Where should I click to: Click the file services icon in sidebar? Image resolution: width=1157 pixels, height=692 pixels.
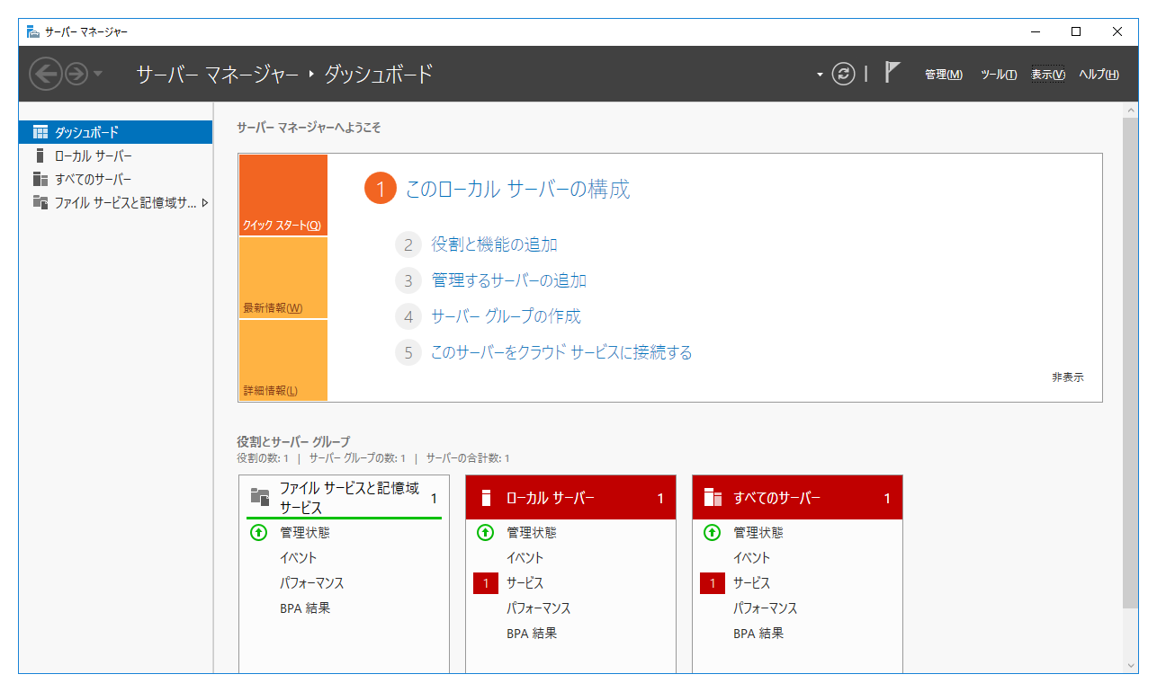coord(40,202)
